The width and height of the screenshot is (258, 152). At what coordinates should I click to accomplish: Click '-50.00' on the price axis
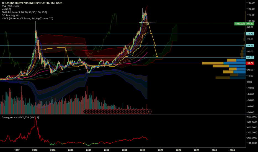point(251,112)
